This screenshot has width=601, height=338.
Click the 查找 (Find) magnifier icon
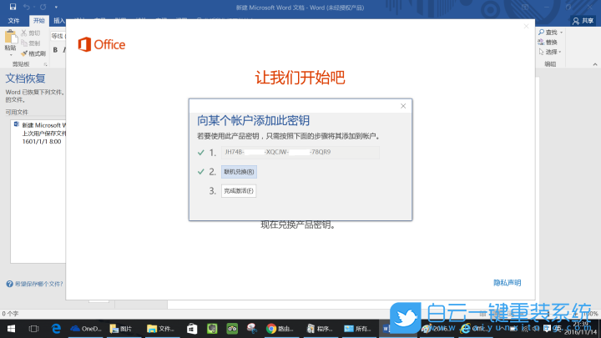coord(541,33)
